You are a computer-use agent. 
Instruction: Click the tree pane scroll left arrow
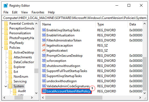(x=4, y=97)
